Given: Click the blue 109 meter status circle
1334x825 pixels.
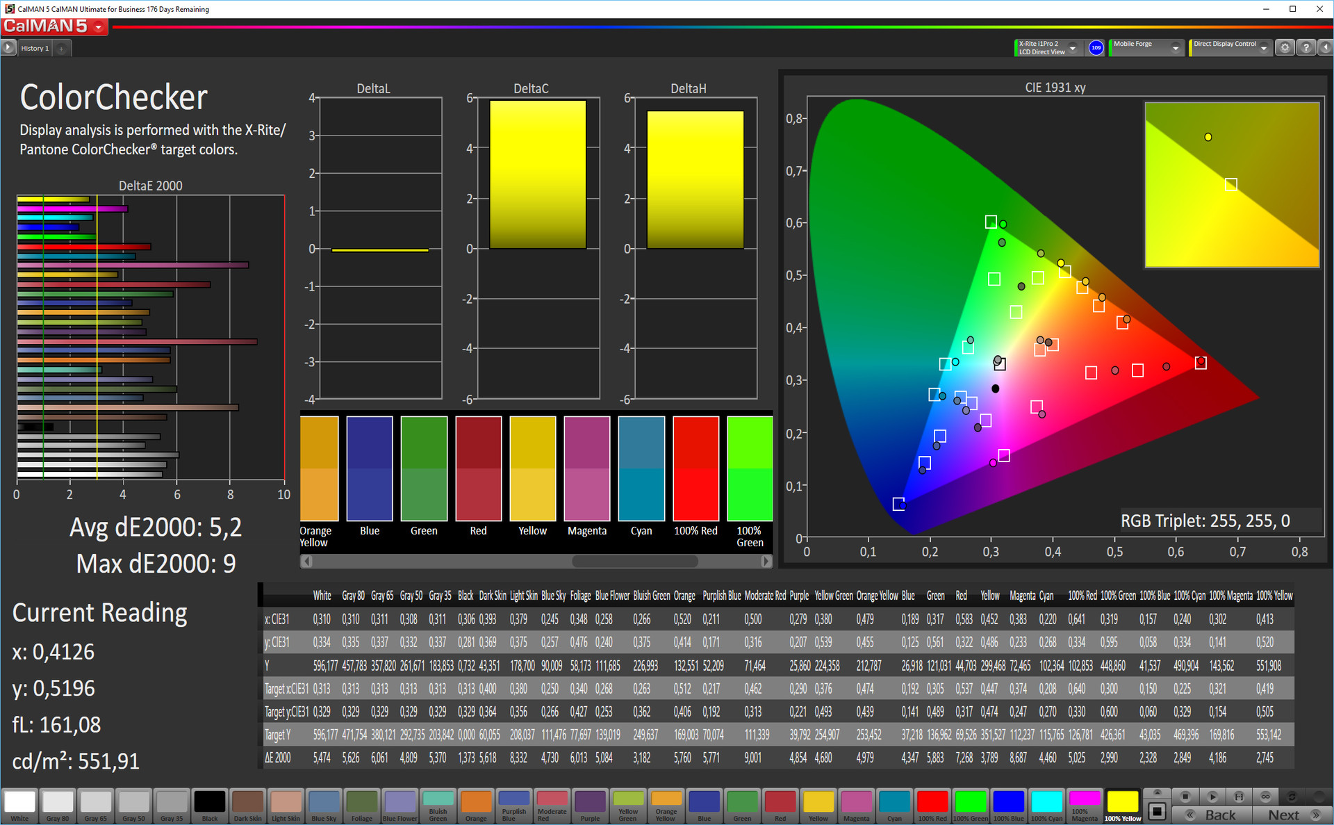Looking at the screenshot, I should tap(1096, 48).
